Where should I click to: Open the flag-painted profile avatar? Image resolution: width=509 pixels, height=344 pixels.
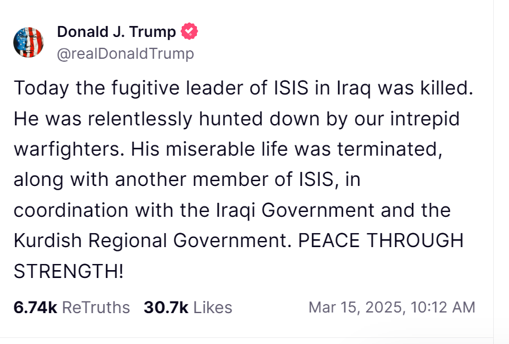pyautogui.click(x=28, y=42)
